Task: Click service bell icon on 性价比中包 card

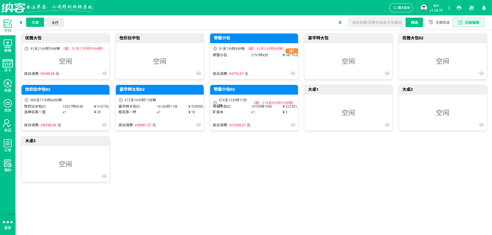Action: coord(199,73)
